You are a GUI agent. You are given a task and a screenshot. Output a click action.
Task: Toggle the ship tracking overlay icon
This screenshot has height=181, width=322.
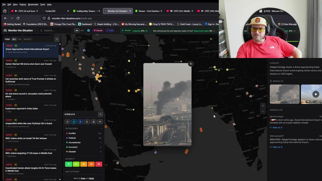pyautogui.click(x=74, y=122)
